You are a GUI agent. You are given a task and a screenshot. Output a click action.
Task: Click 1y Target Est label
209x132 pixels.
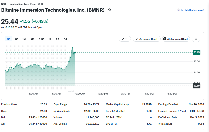pyautogui.click(x=165, y=124)
